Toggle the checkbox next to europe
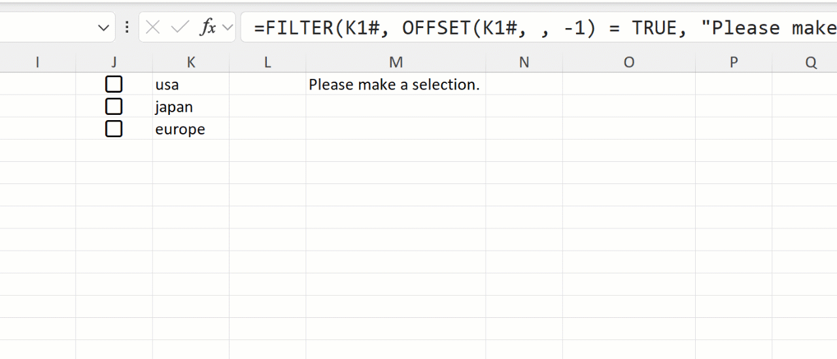837x359 pixels. tap(114, 129)
